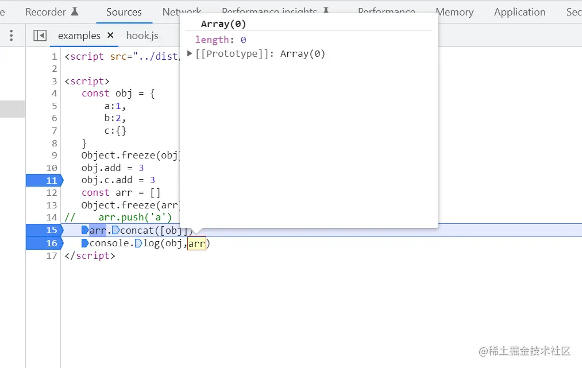The width and height of the screenshot is (582, 368).
Task: Toggle breakpoint on line 16
Action: [x=45, y=243]
